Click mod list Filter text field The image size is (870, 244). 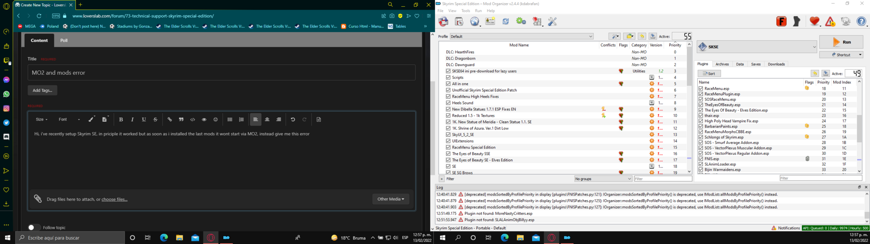(x=663, y=179)
